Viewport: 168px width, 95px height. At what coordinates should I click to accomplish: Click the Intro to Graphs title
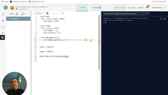[x=39, y=7]
